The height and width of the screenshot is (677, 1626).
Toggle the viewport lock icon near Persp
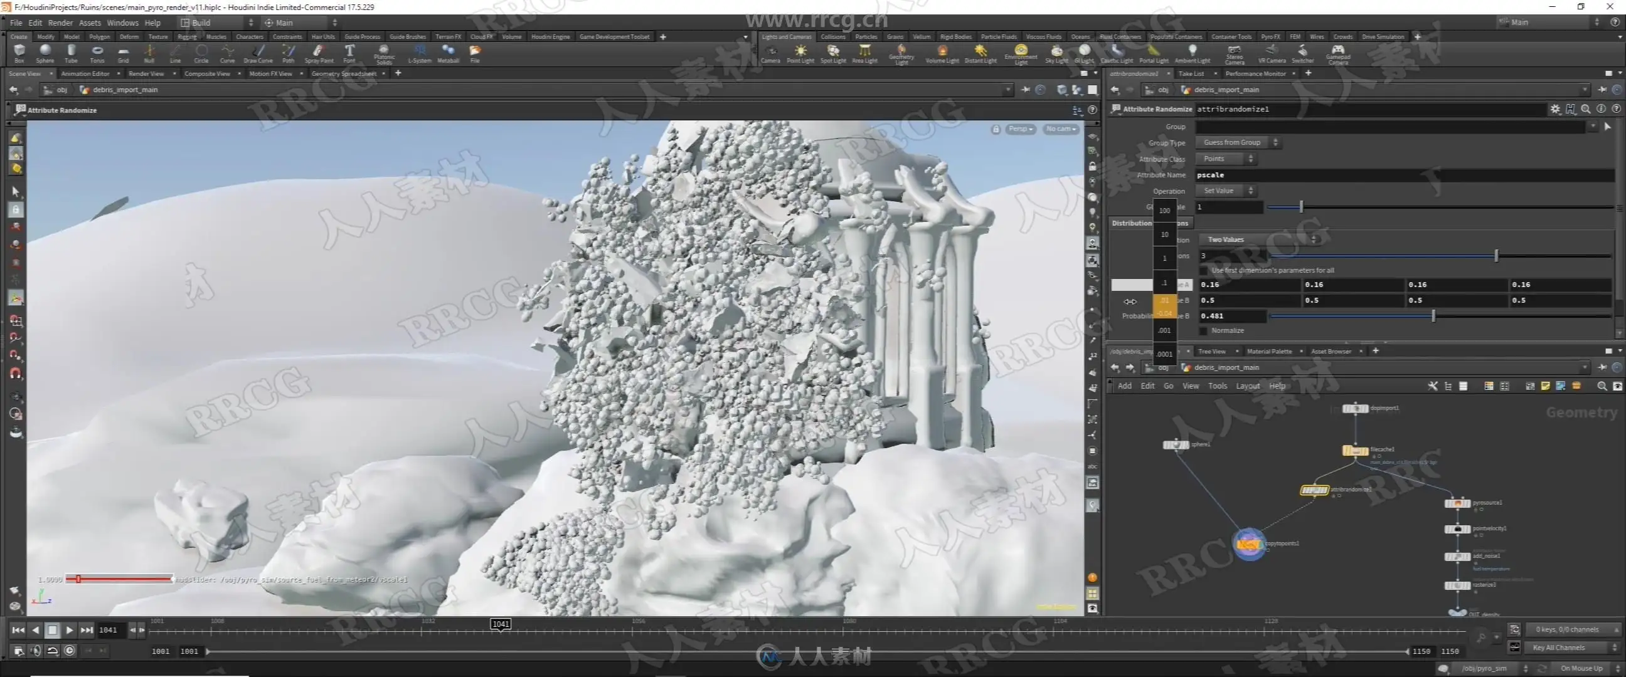(x=996, y=129)
